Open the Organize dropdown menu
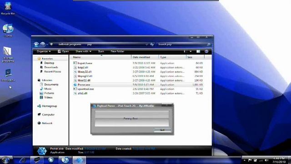 (44, 51)
